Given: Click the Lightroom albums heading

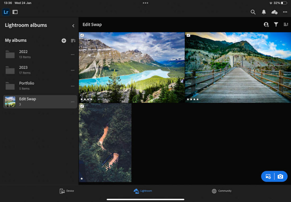Looking at the screenshot, I should pyautogui.click(x=26, y=25).
